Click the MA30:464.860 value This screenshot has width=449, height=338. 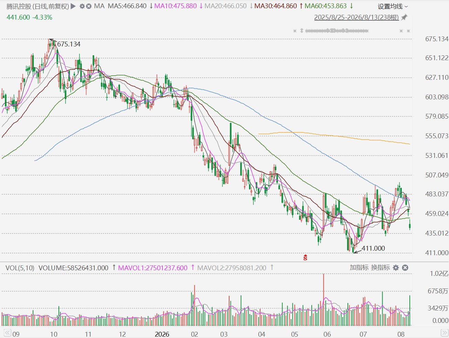276,6
